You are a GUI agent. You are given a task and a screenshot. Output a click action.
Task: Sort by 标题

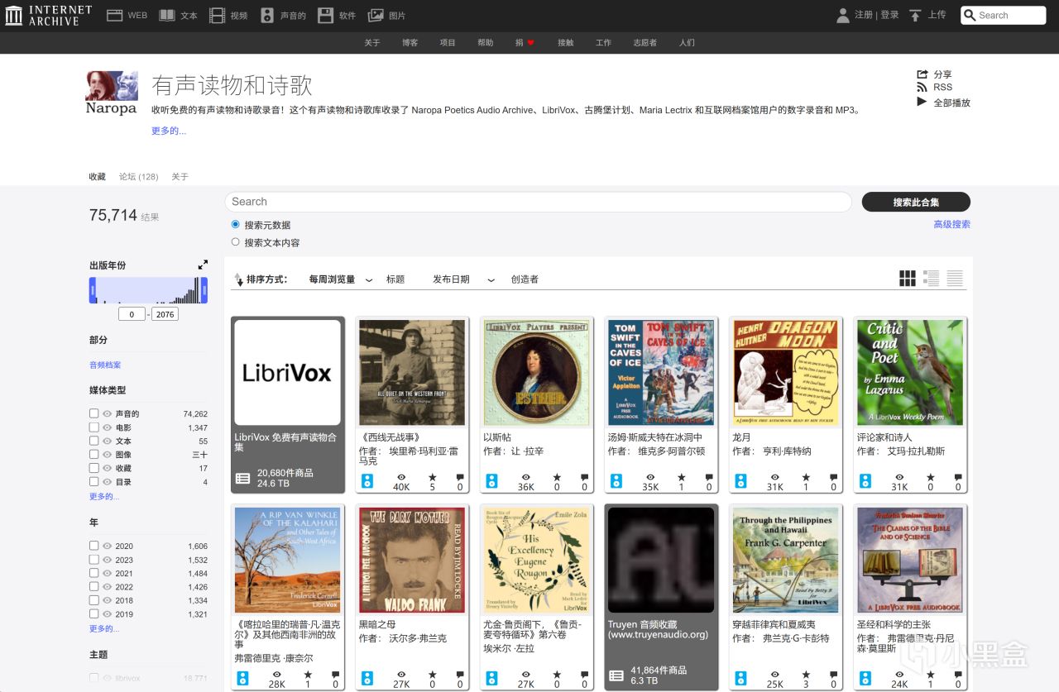coord(395,279)
